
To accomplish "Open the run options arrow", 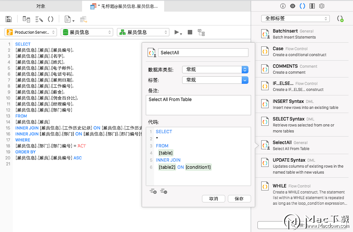I will pyautogui.click(x=181, y=34).
